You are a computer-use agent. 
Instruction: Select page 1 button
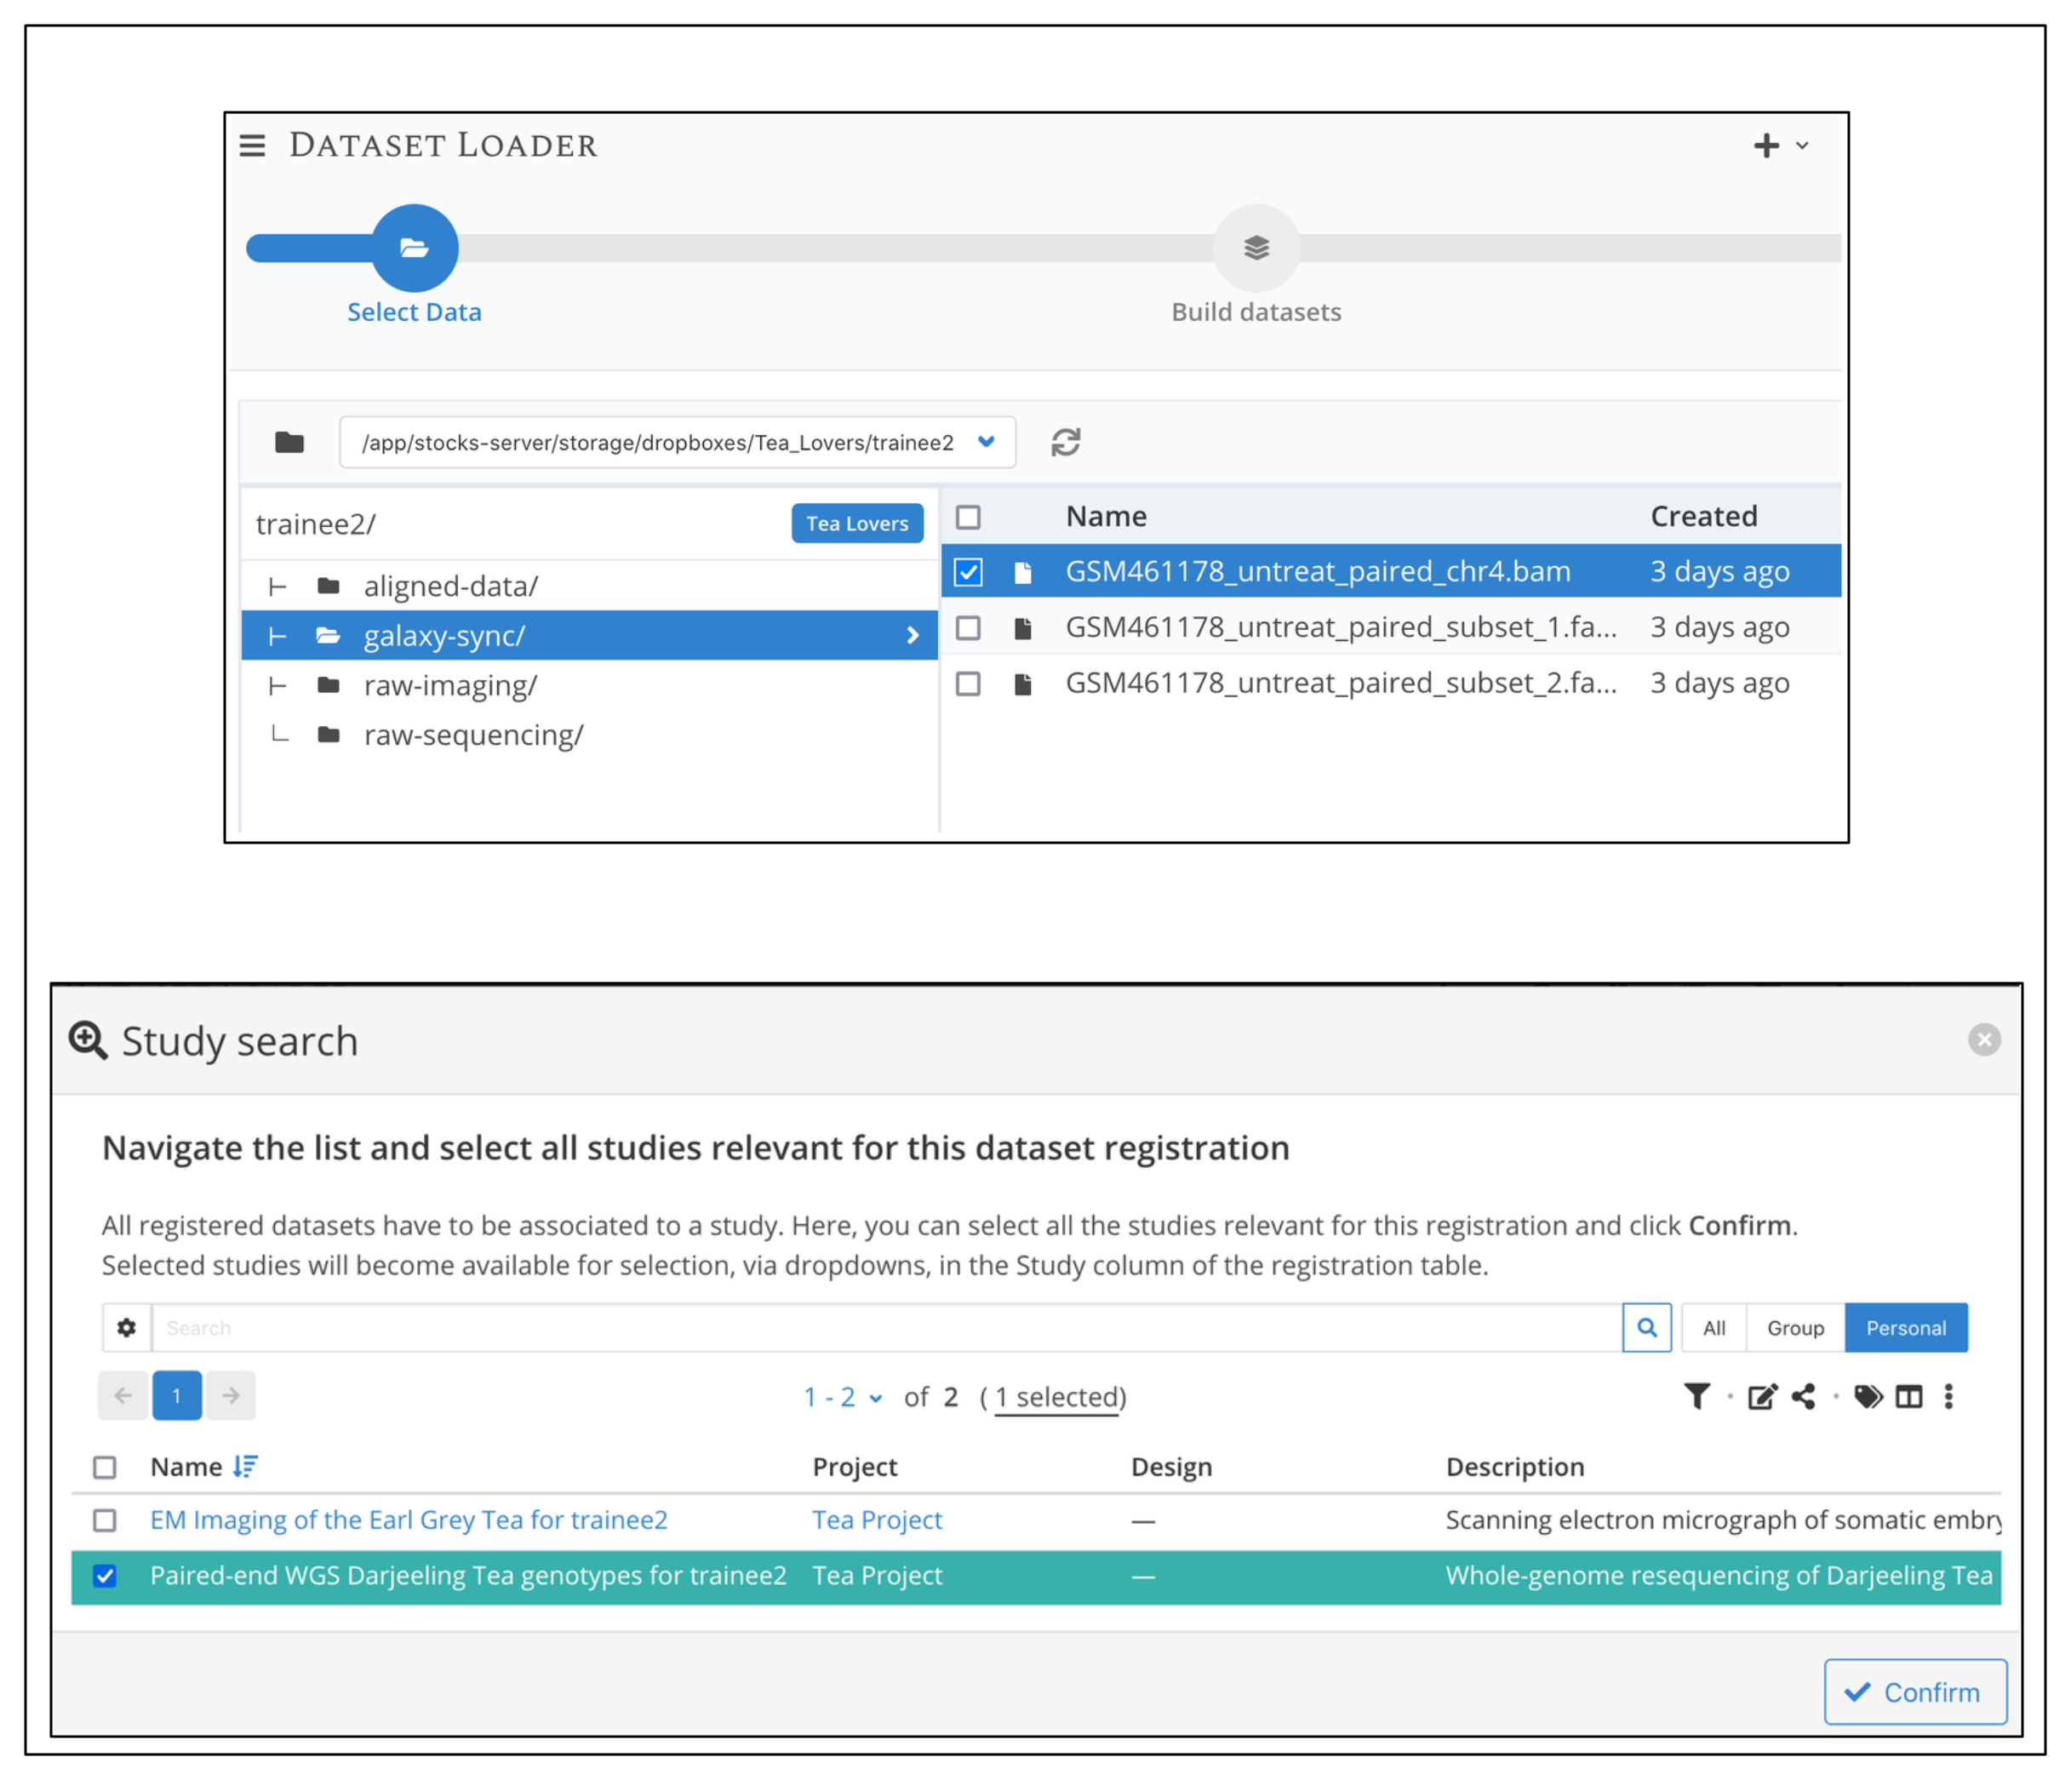[x=177, y=1395]
